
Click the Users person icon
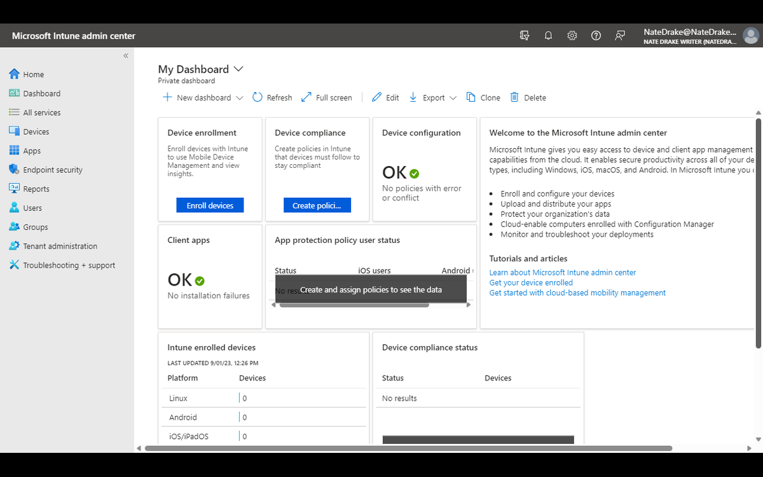coord(14,208)
